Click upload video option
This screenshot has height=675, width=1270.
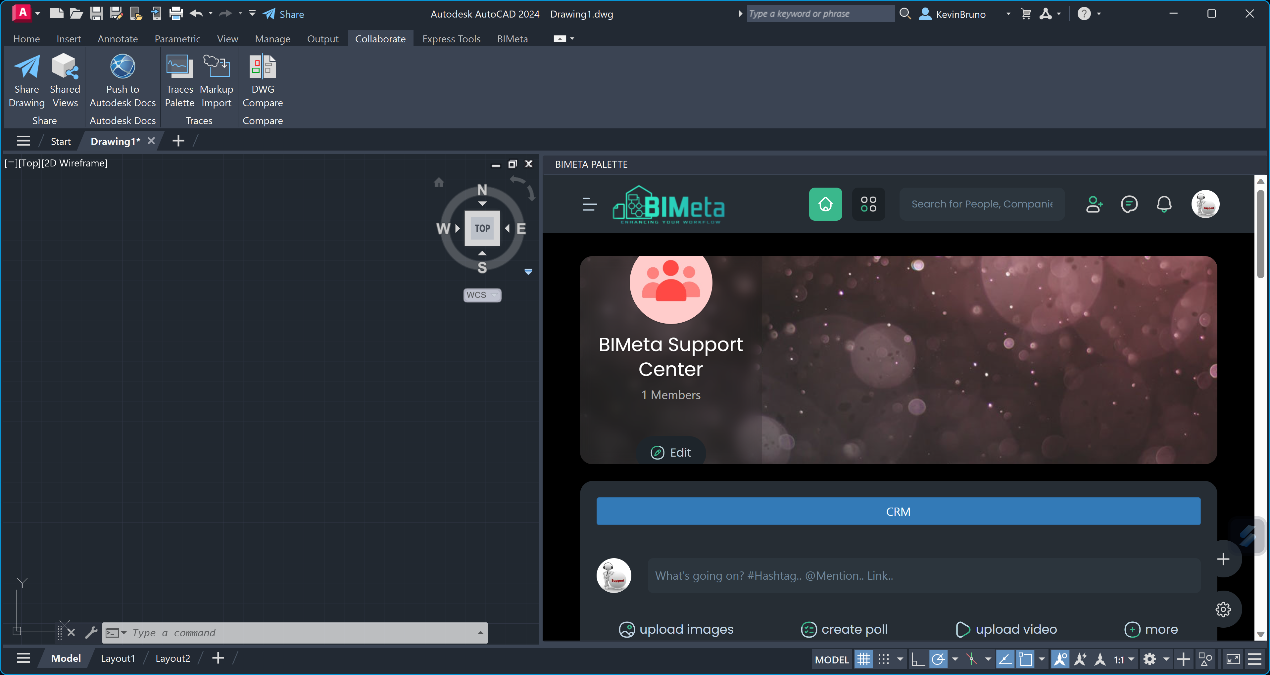(x=1006, y=629)
